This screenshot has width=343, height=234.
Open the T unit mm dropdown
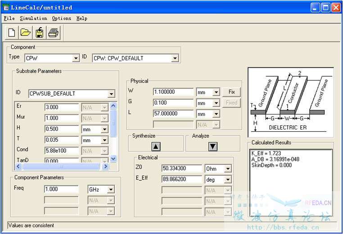tap(104, 140)
